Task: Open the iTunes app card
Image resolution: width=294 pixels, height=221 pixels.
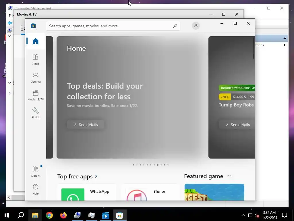Action: click(x=150, y=192)
